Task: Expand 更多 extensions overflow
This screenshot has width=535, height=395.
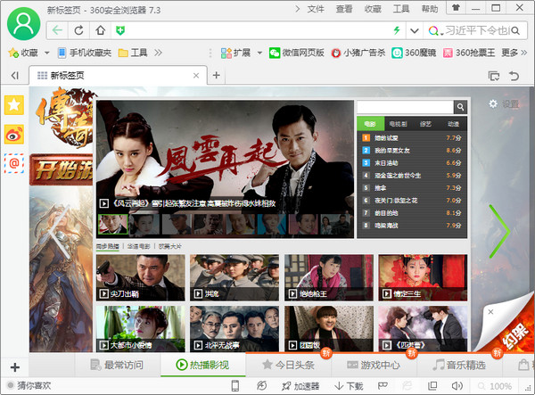Action: click(x=514, y=53)
